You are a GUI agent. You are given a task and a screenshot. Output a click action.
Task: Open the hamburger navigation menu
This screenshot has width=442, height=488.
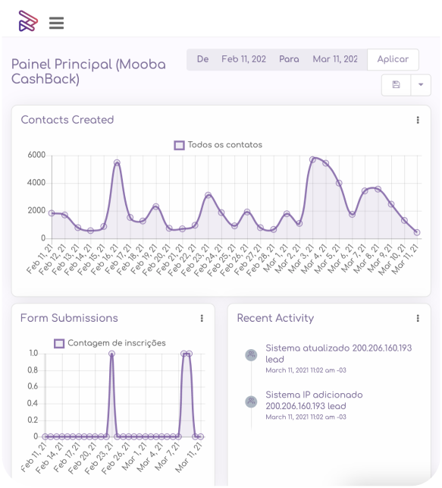(x=57, y=23)
